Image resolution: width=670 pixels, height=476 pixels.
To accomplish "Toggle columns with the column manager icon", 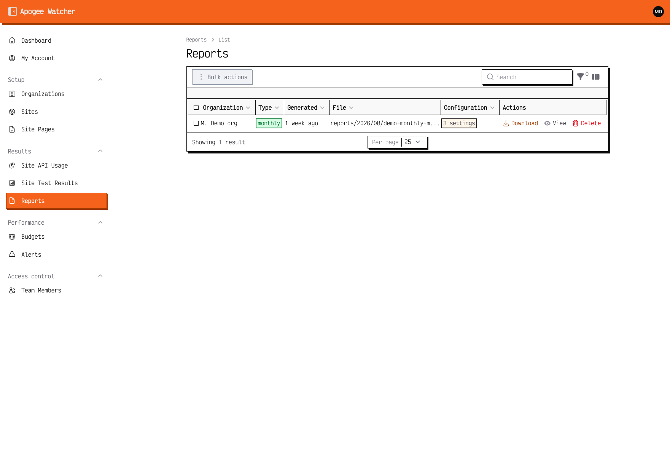I will pyautogui.click(x=596, y=77).
